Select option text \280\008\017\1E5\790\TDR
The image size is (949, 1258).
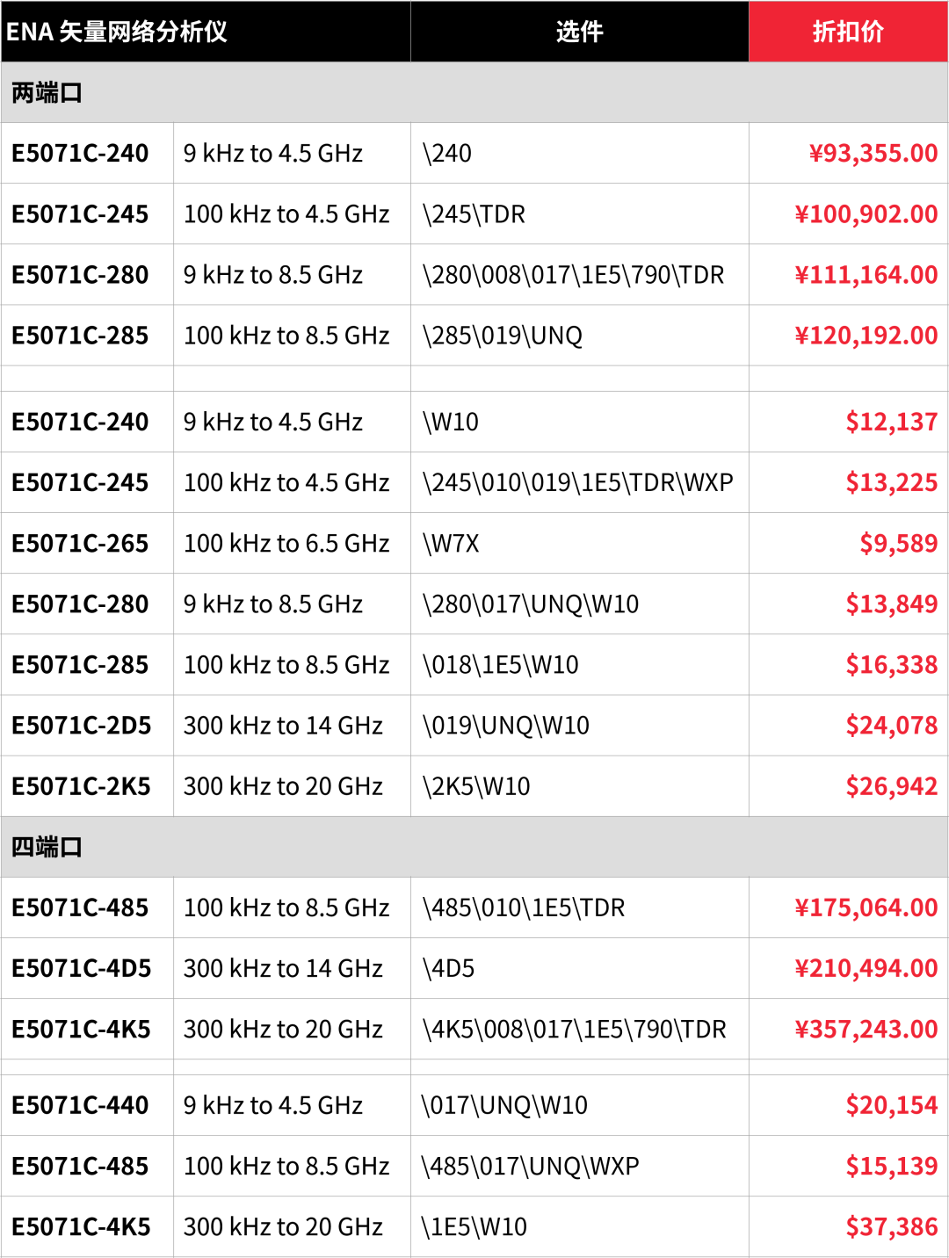[573, 275]
